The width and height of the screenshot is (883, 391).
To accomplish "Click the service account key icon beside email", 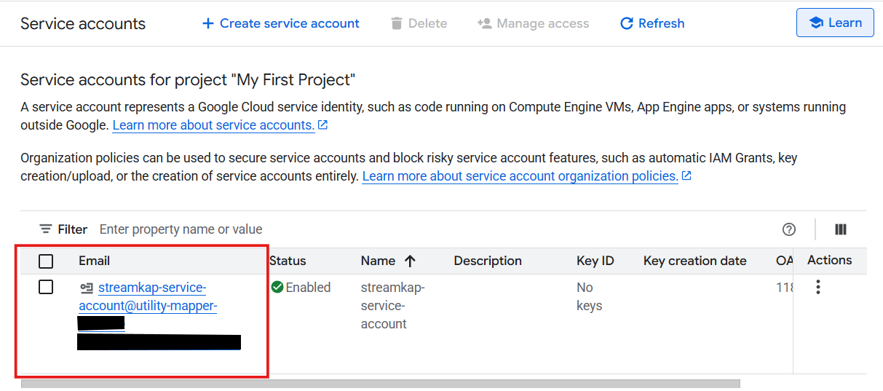I will (x=87, y=288).
